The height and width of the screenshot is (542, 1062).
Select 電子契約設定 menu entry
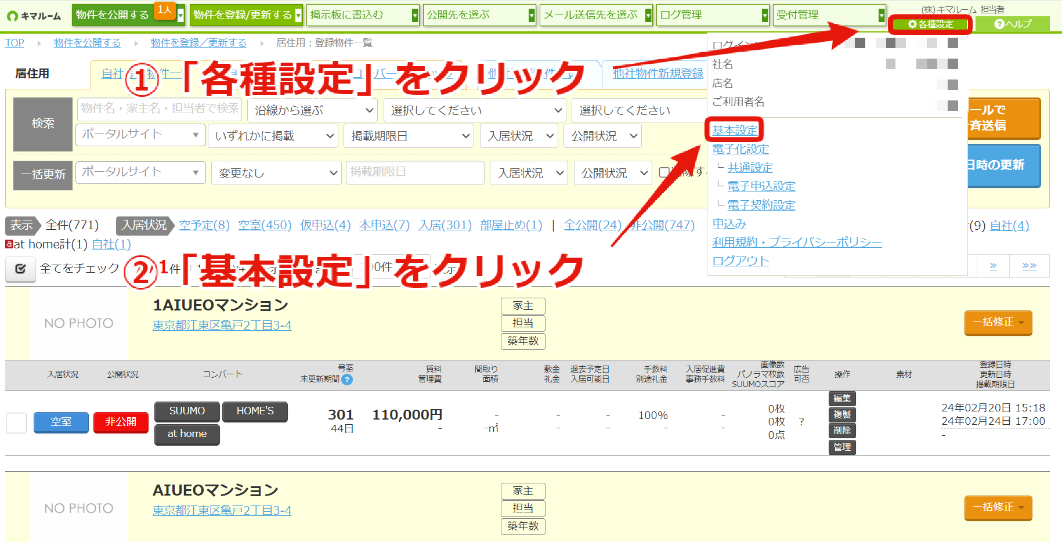click(x=761, y=205)
